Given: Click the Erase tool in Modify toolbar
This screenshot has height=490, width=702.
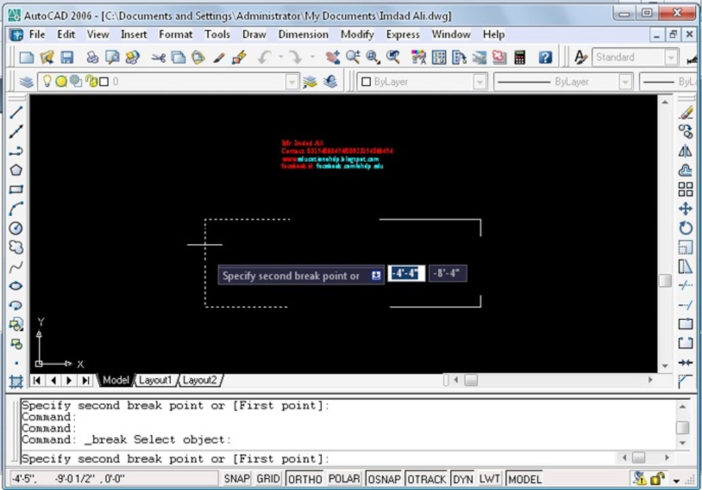Looking at the screenshot, I should [686, 113].
